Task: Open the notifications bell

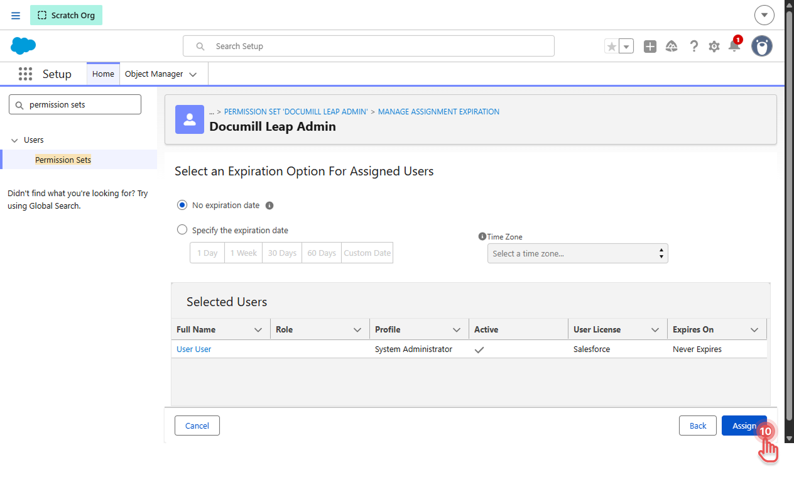Action: (x=734, y=46)
